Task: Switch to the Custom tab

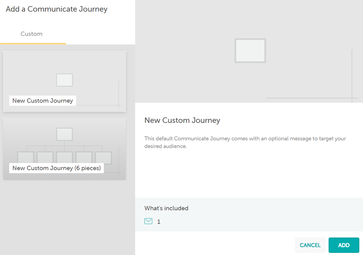Action: [31, 34]
